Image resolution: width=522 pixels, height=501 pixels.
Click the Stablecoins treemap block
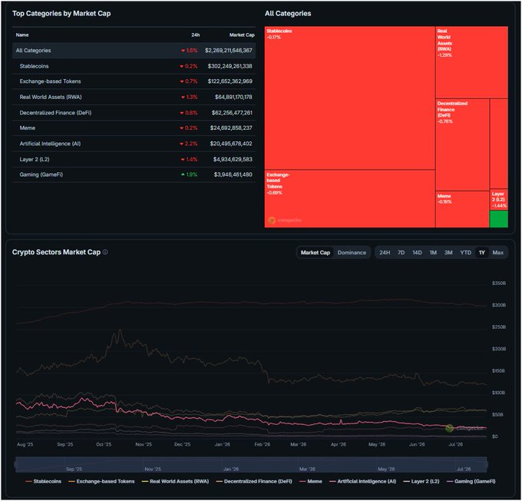350,98
